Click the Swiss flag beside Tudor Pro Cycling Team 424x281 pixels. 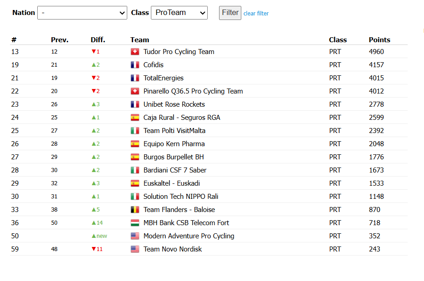click(x=135, y=52)
